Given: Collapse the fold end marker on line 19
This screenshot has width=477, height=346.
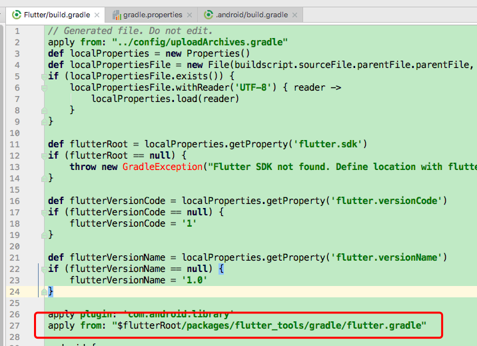Looking at the screenshot, I should 44,235.
